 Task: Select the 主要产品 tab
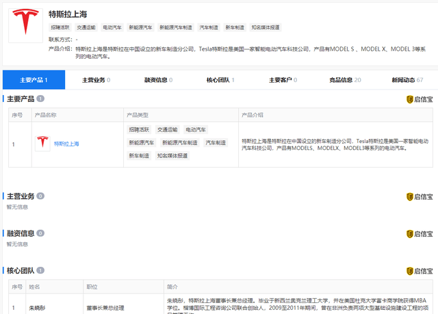click(x=34, y=80)
